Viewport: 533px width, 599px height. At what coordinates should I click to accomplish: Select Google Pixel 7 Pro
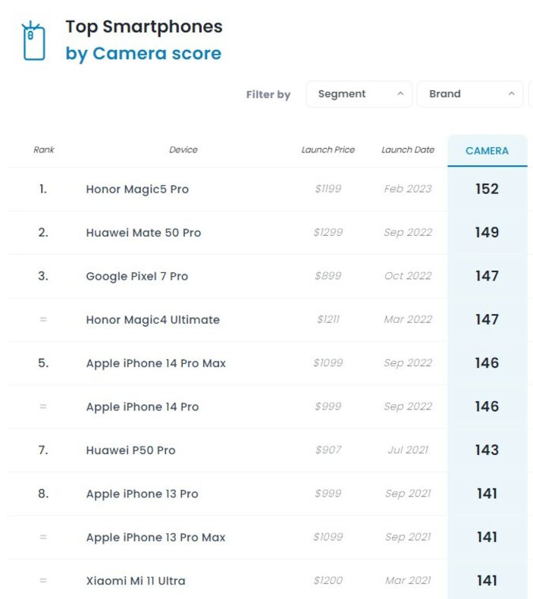pyautogui.click(x=137, y=277)
